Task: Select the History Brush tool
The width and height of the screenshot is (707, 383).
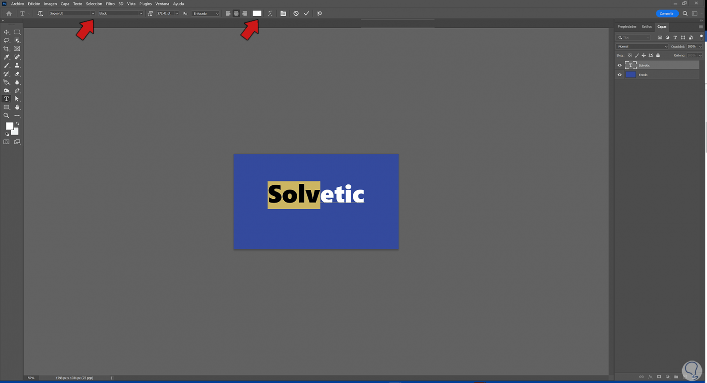Action: [x=6, y=74]
